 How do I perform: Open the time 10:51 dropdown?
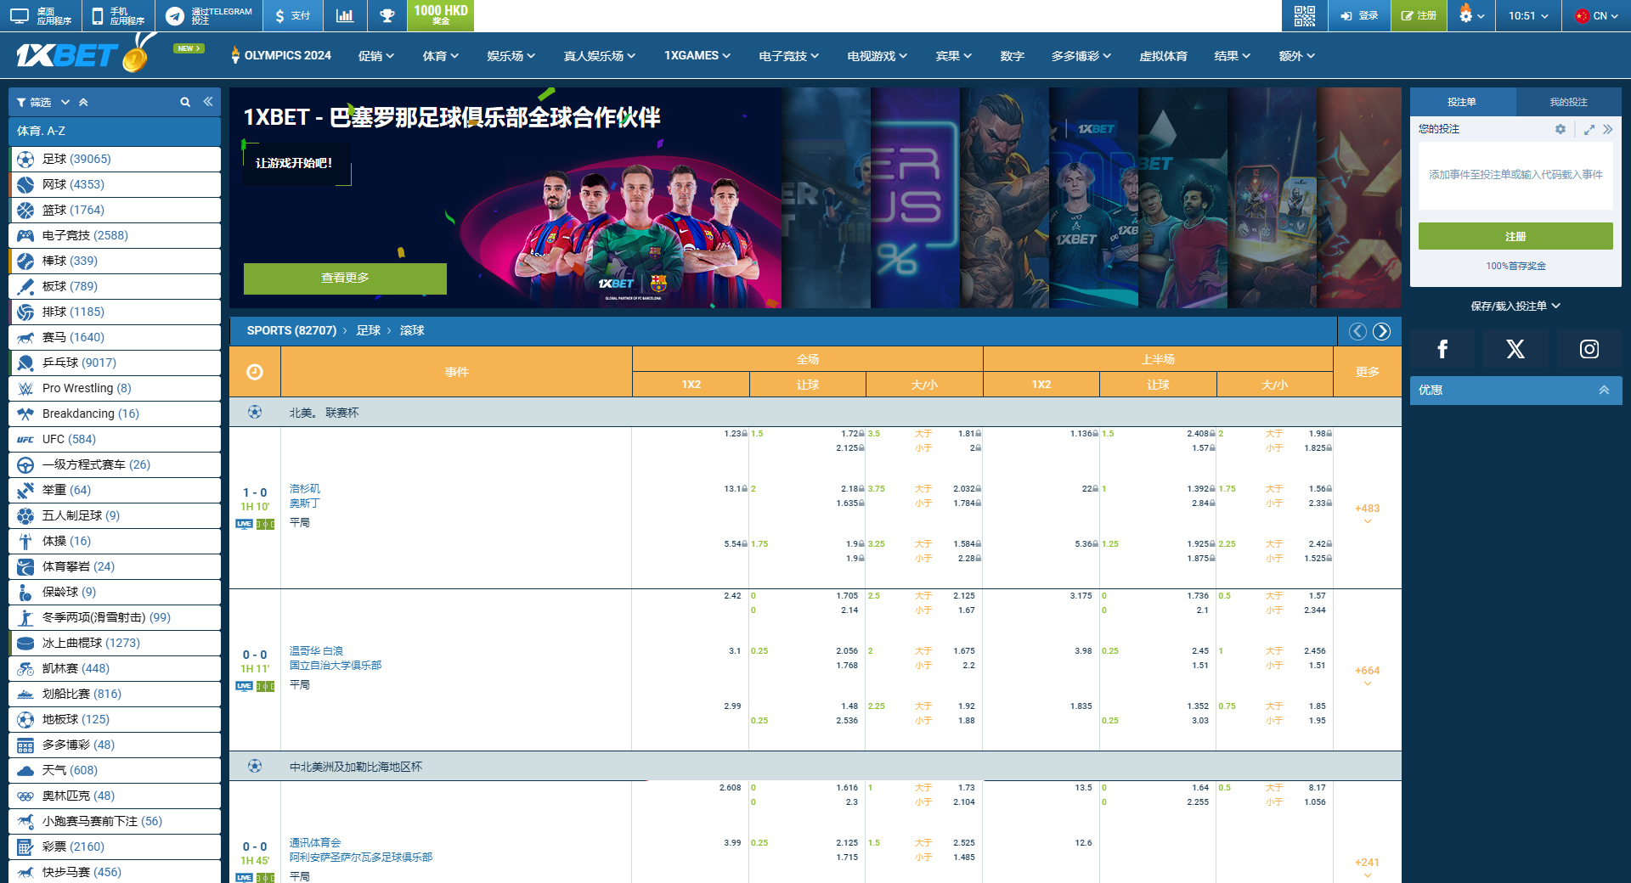tap(1528, 15)
